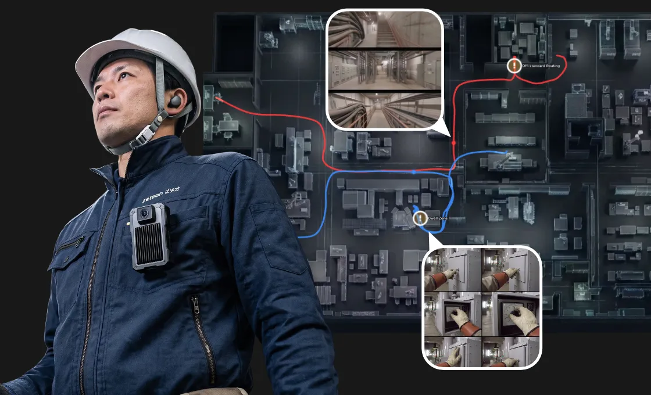Select the red waypoint dot on the red route
Screen dimensions: 651x395
tap(453, 143)
